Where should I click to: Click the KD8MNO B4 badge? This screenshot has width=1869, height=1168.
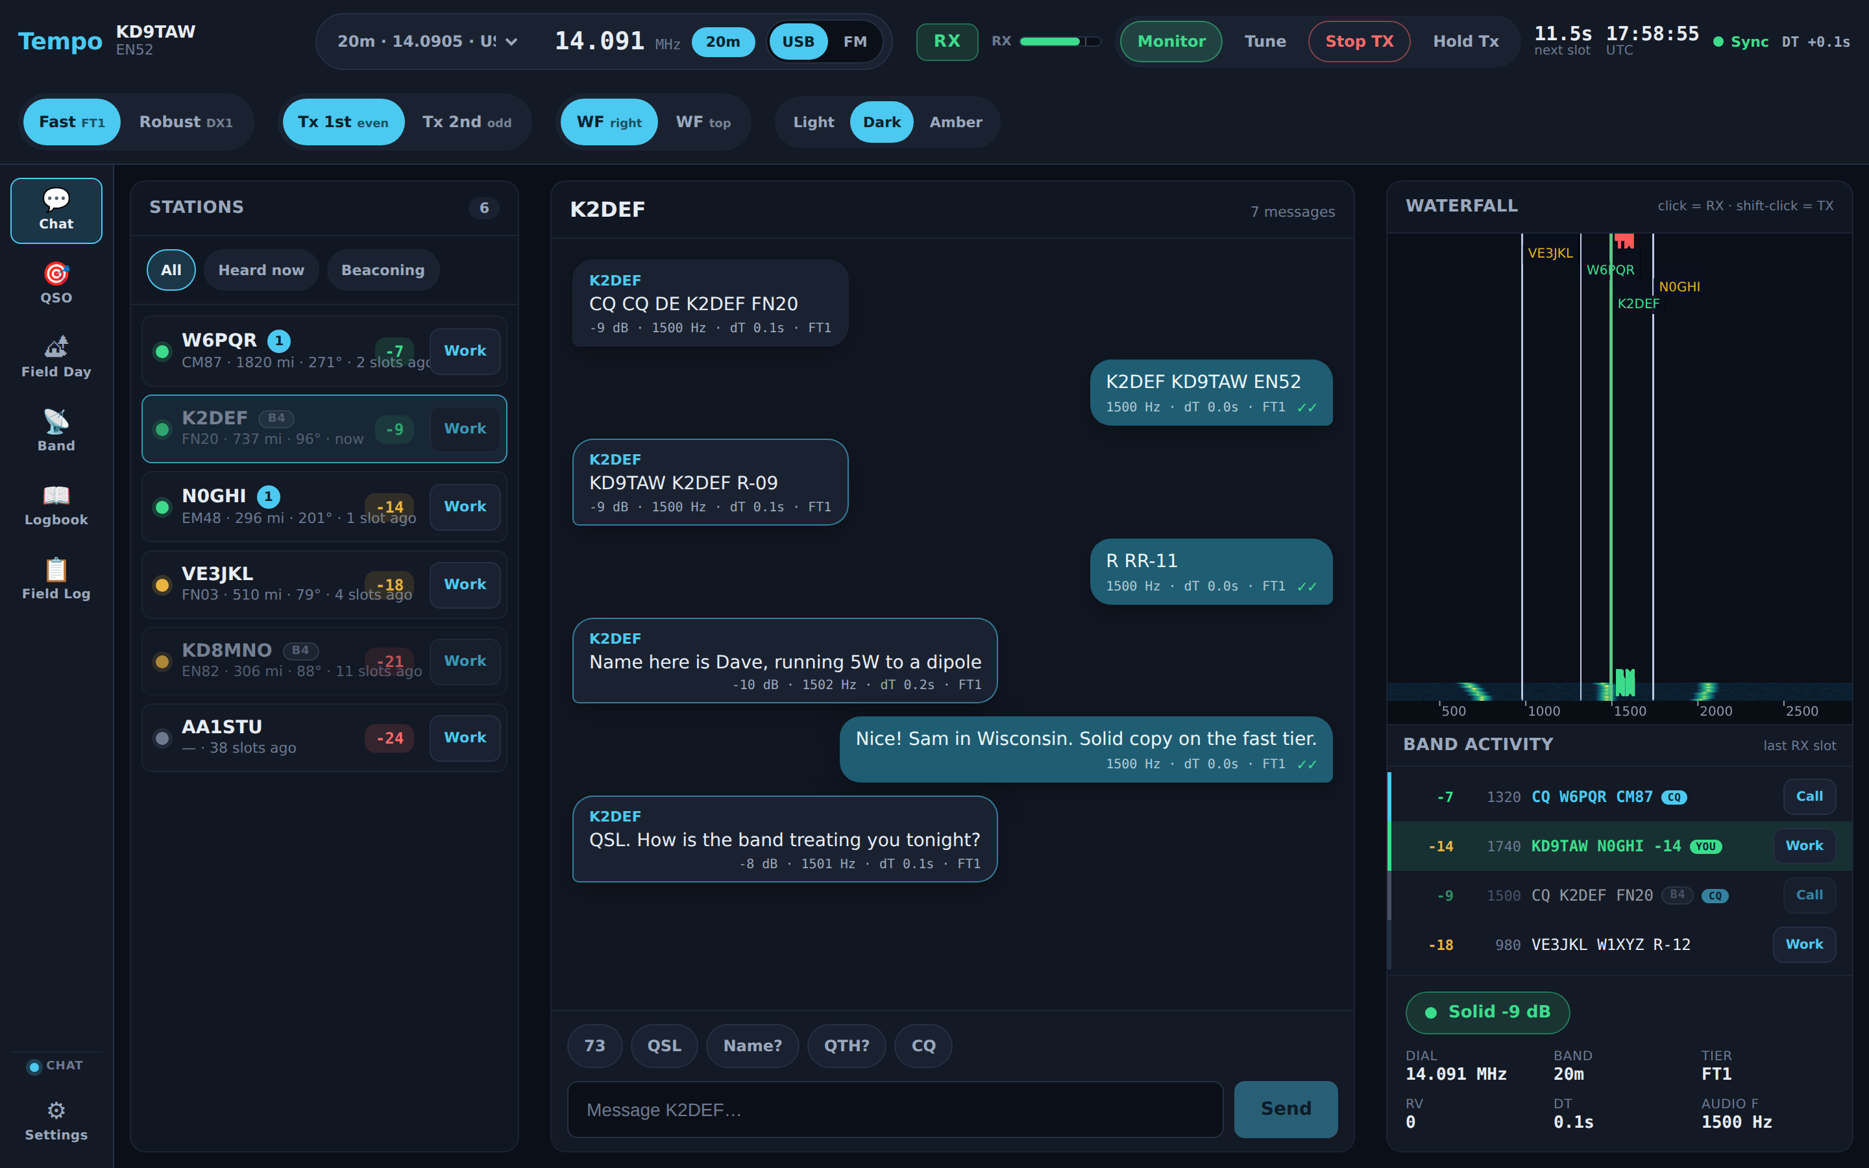click(x=300, y=650)
